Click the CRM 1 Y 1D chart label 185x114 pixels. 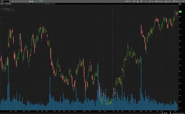6,4
